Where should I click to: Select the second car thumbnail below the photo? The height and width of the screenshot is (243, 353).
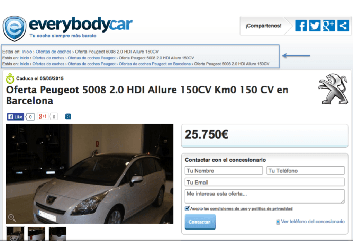36,234
